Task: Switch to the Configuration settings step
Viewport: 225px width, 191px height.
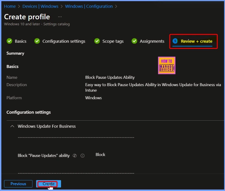Action: 64,41
